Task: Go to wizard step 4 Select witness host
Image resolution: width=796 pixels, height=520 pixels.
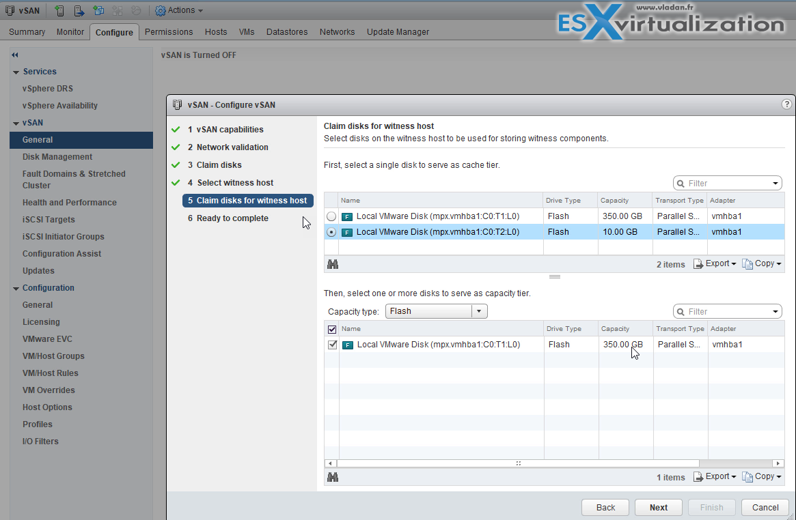Action: [230, 182]
